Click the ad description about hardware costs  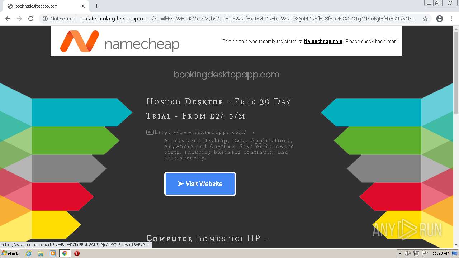pos(229,149)
